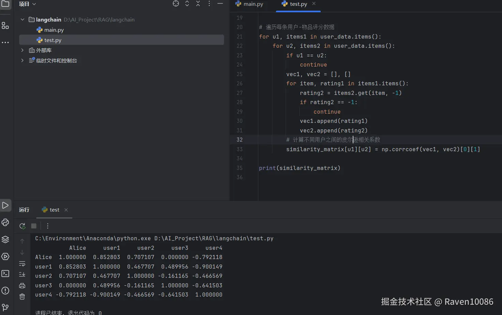Toggle soft-wrap in run console
This screenshot has height=315, width=502.
point(22,264)
